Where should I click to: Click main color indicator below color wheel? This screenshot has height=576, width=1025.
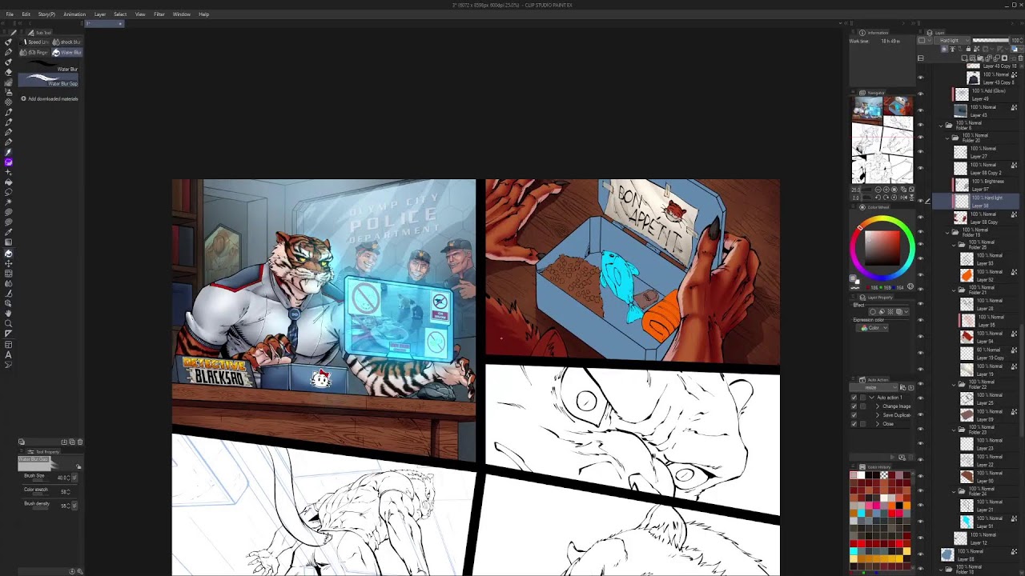(x=854, y=278)
